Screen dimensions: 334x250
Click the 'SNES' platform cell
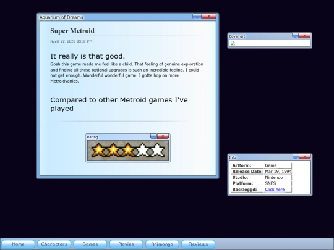click(278, 183)
